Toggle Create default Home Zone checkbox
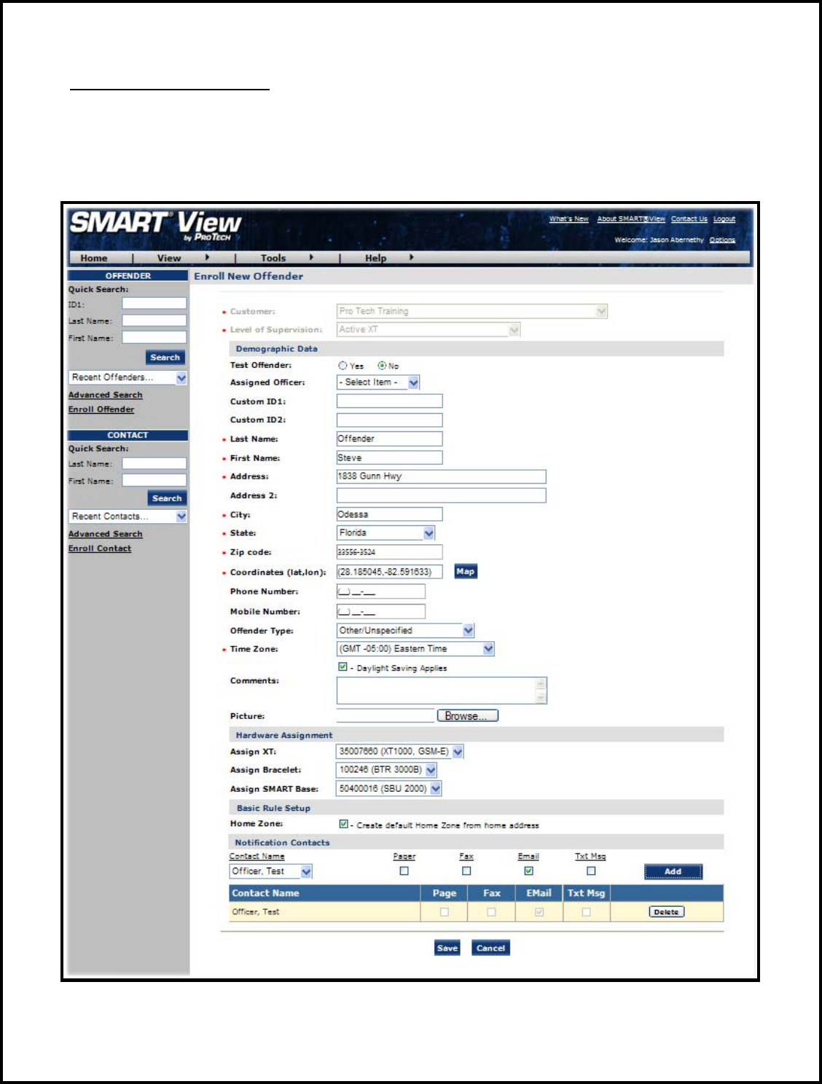 pyautogui.click(x=343, y=824)
